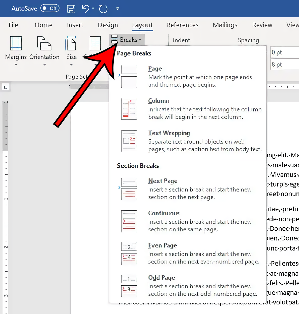Click the Save icon
The image size is (299, 314).
(71, 8)
